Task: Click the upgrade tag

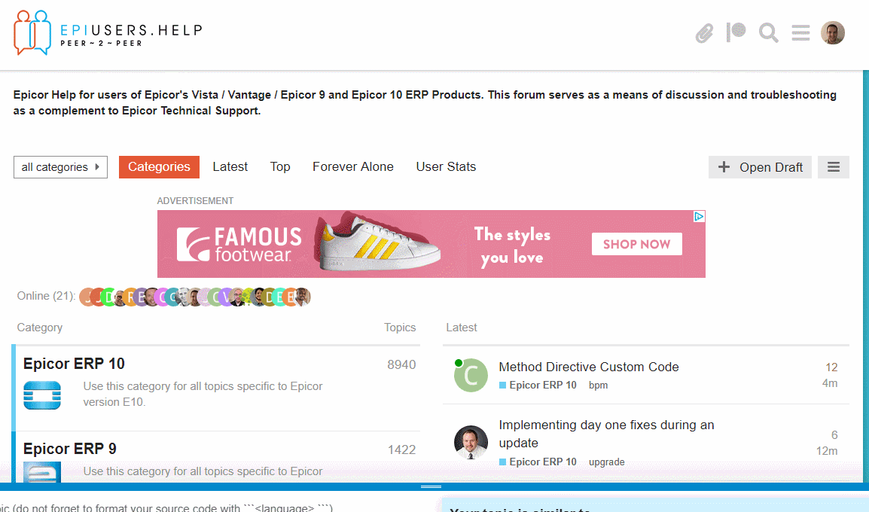Action: point(606,462)
